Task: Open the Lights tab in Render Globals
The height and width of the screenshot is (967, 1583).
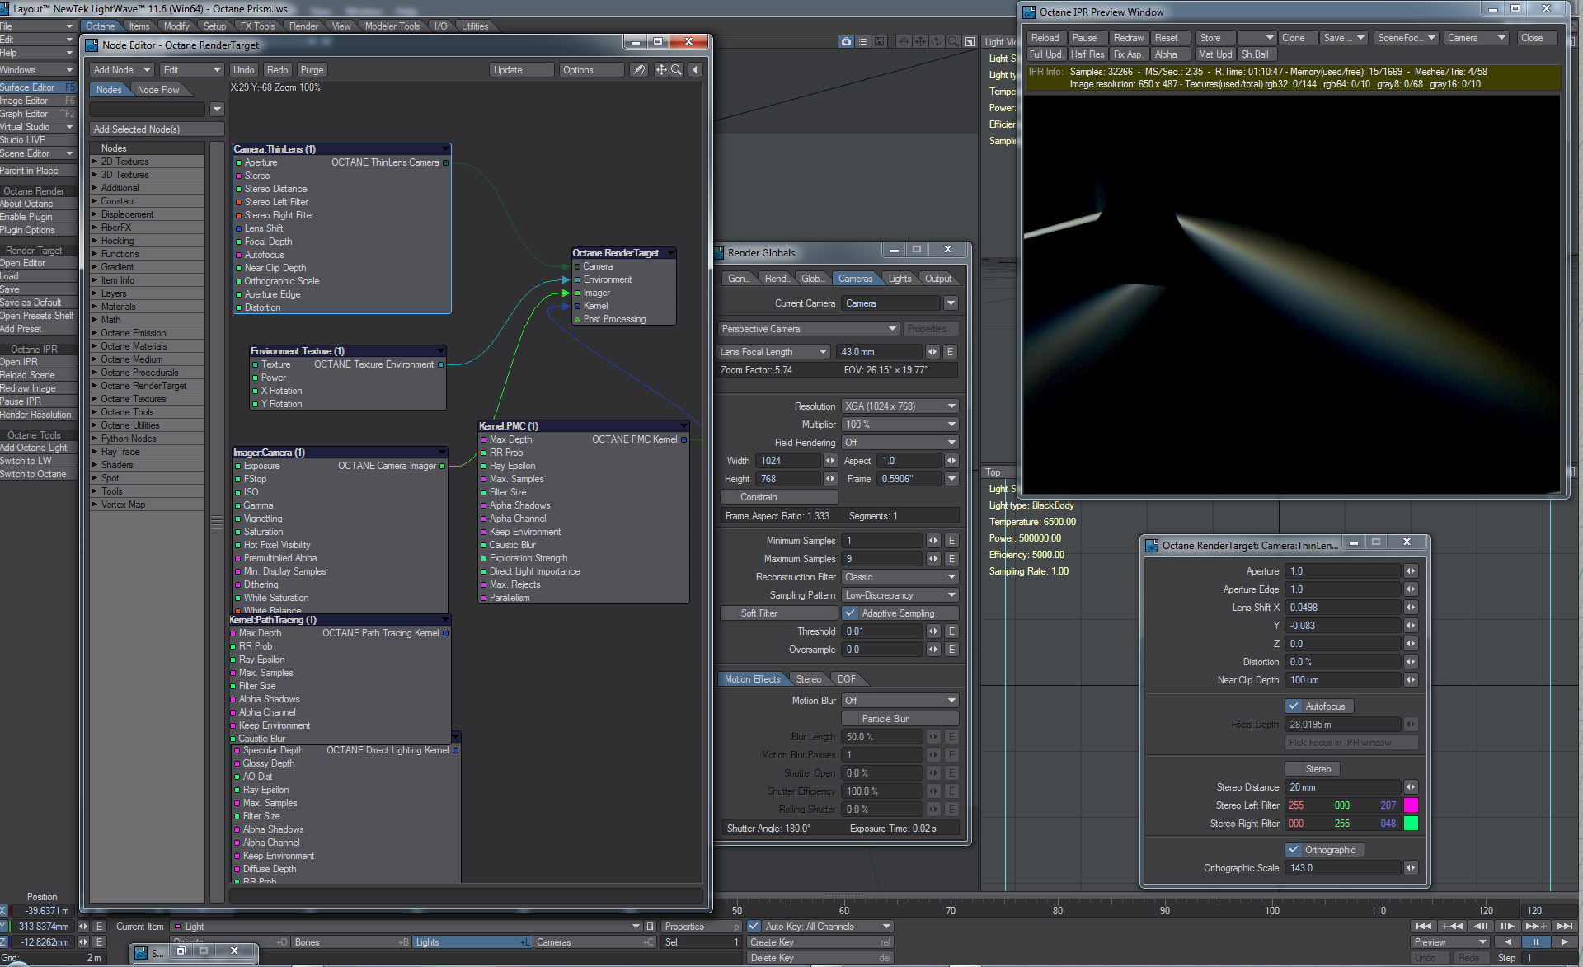Action: [x=900, y=279]
